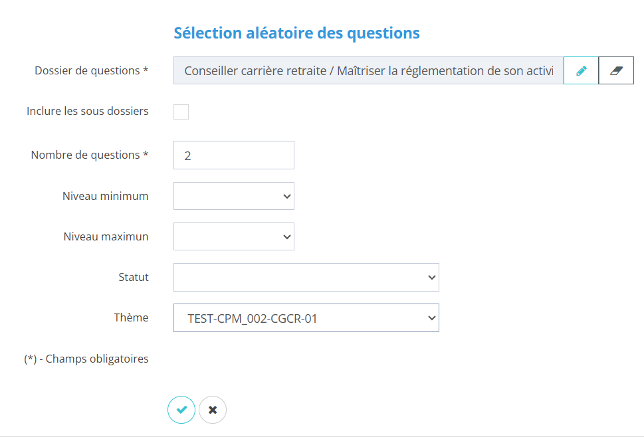Click the 'Dossier de questions *' label
Viewport: 644px width, 445px height.
click(92, 70)
